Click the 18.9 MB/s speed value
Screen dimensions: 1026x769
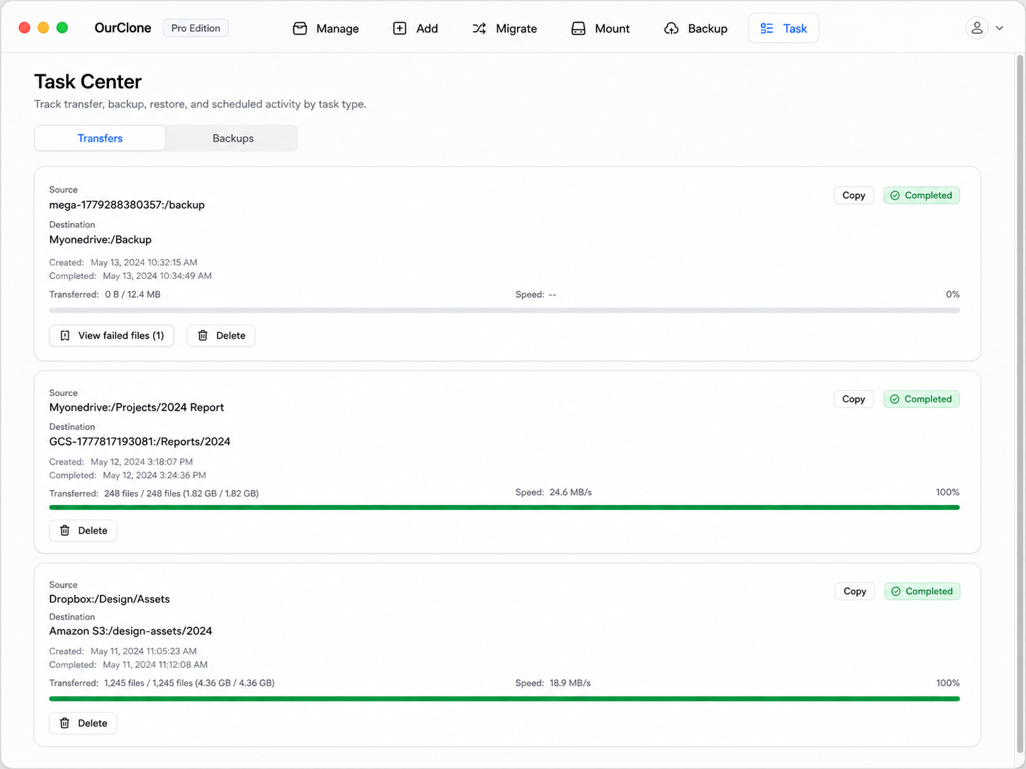pyautogui.click(x=570, y=683)
